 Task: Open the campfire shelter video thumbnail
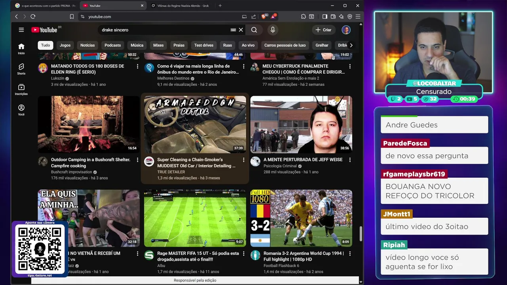(x=89, y=125)
